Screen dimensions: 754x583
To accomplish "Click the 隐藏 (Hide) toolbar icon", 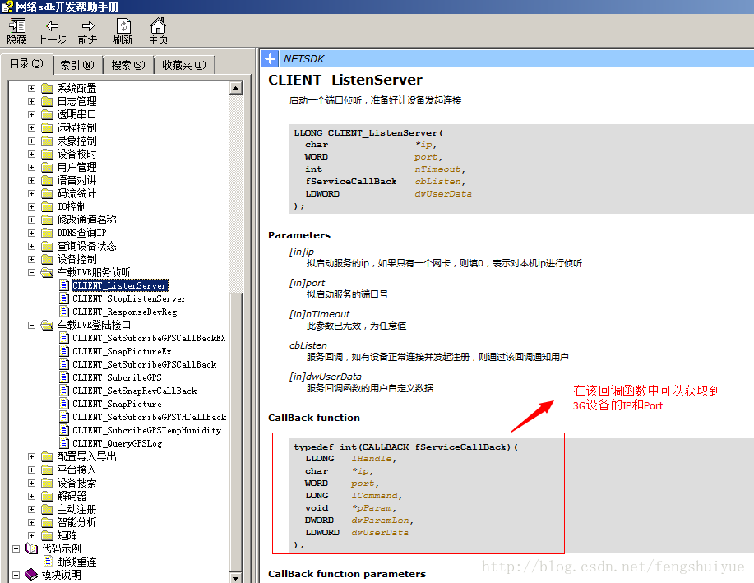I will [16, 31].
